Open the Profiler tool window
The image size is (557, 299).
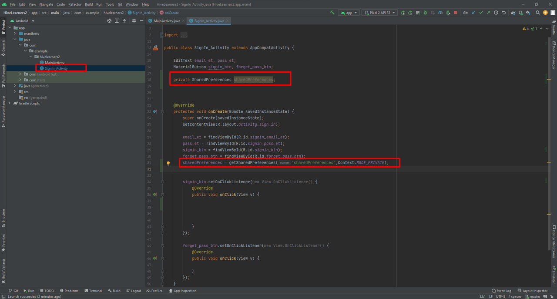(x=154, y=291)
